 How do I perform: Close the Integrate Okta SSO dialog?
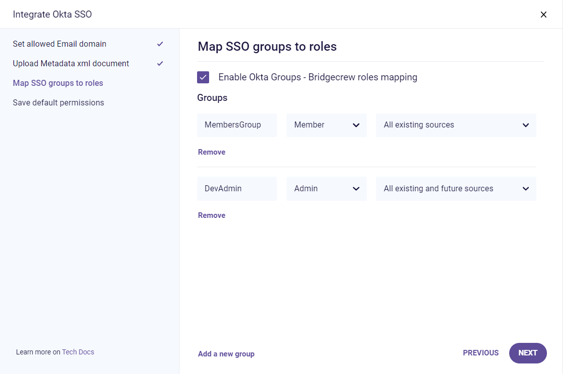click(543, 15)
